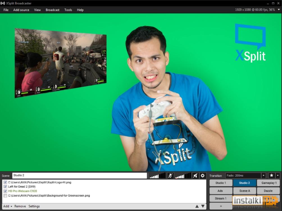Image resolution: width=282 pixels, height=211 pixels.
Task: Move selected source up with arrow
Action: click(x=197, y=206)
